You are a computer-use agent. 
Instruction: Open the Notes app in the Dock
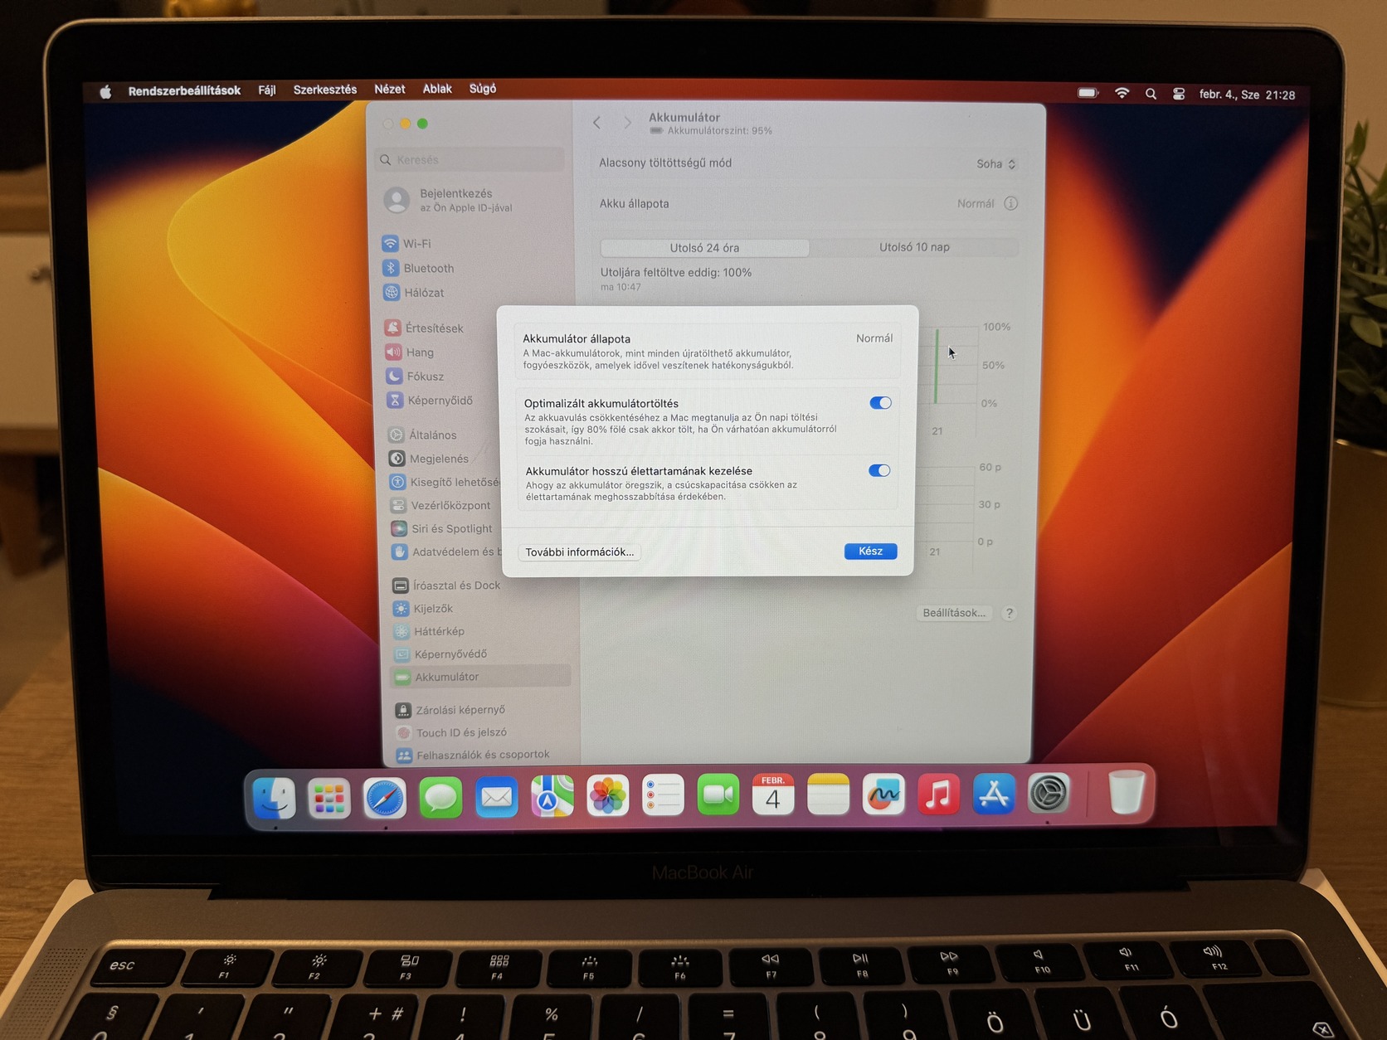pyautogui.click(x=828, y=795)
